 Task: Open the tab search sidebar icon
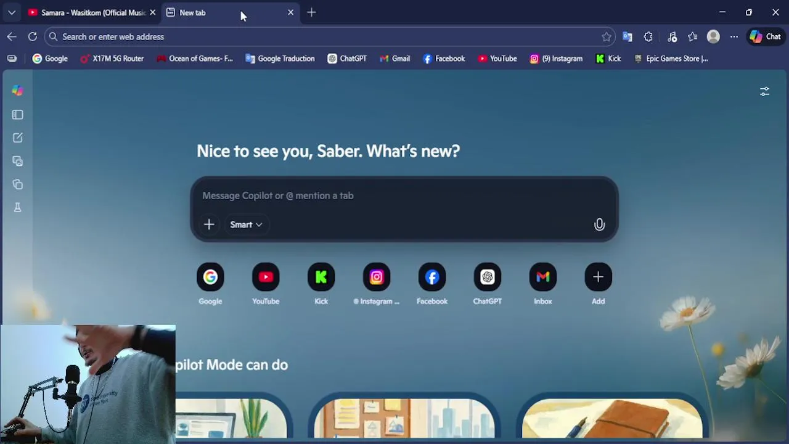pyautogui.click(x=18, y=162)
